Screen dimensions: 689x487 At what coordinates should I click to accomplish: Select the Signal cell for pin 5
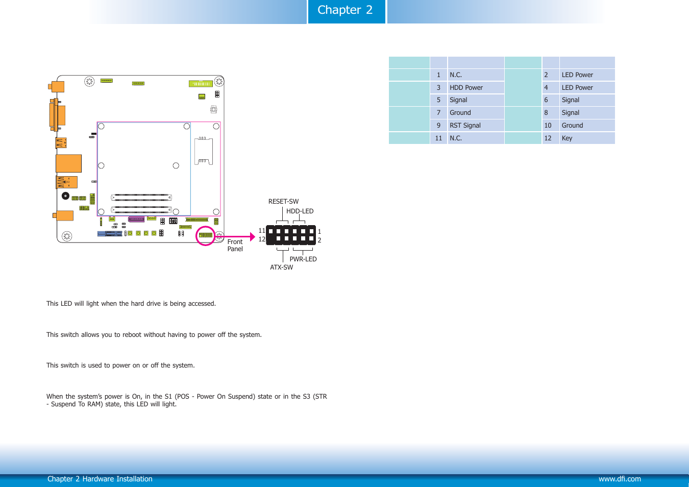click(476, 100)
